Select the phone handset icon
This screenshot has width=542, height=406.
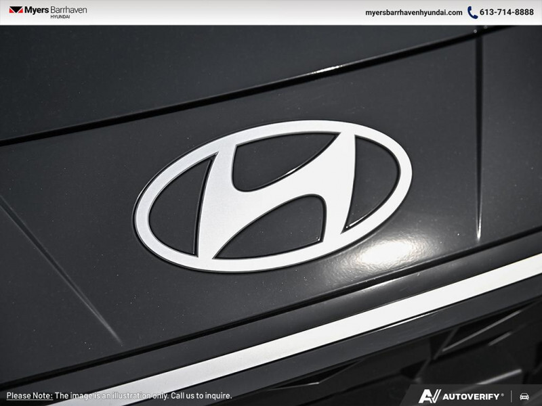(472, 11)
